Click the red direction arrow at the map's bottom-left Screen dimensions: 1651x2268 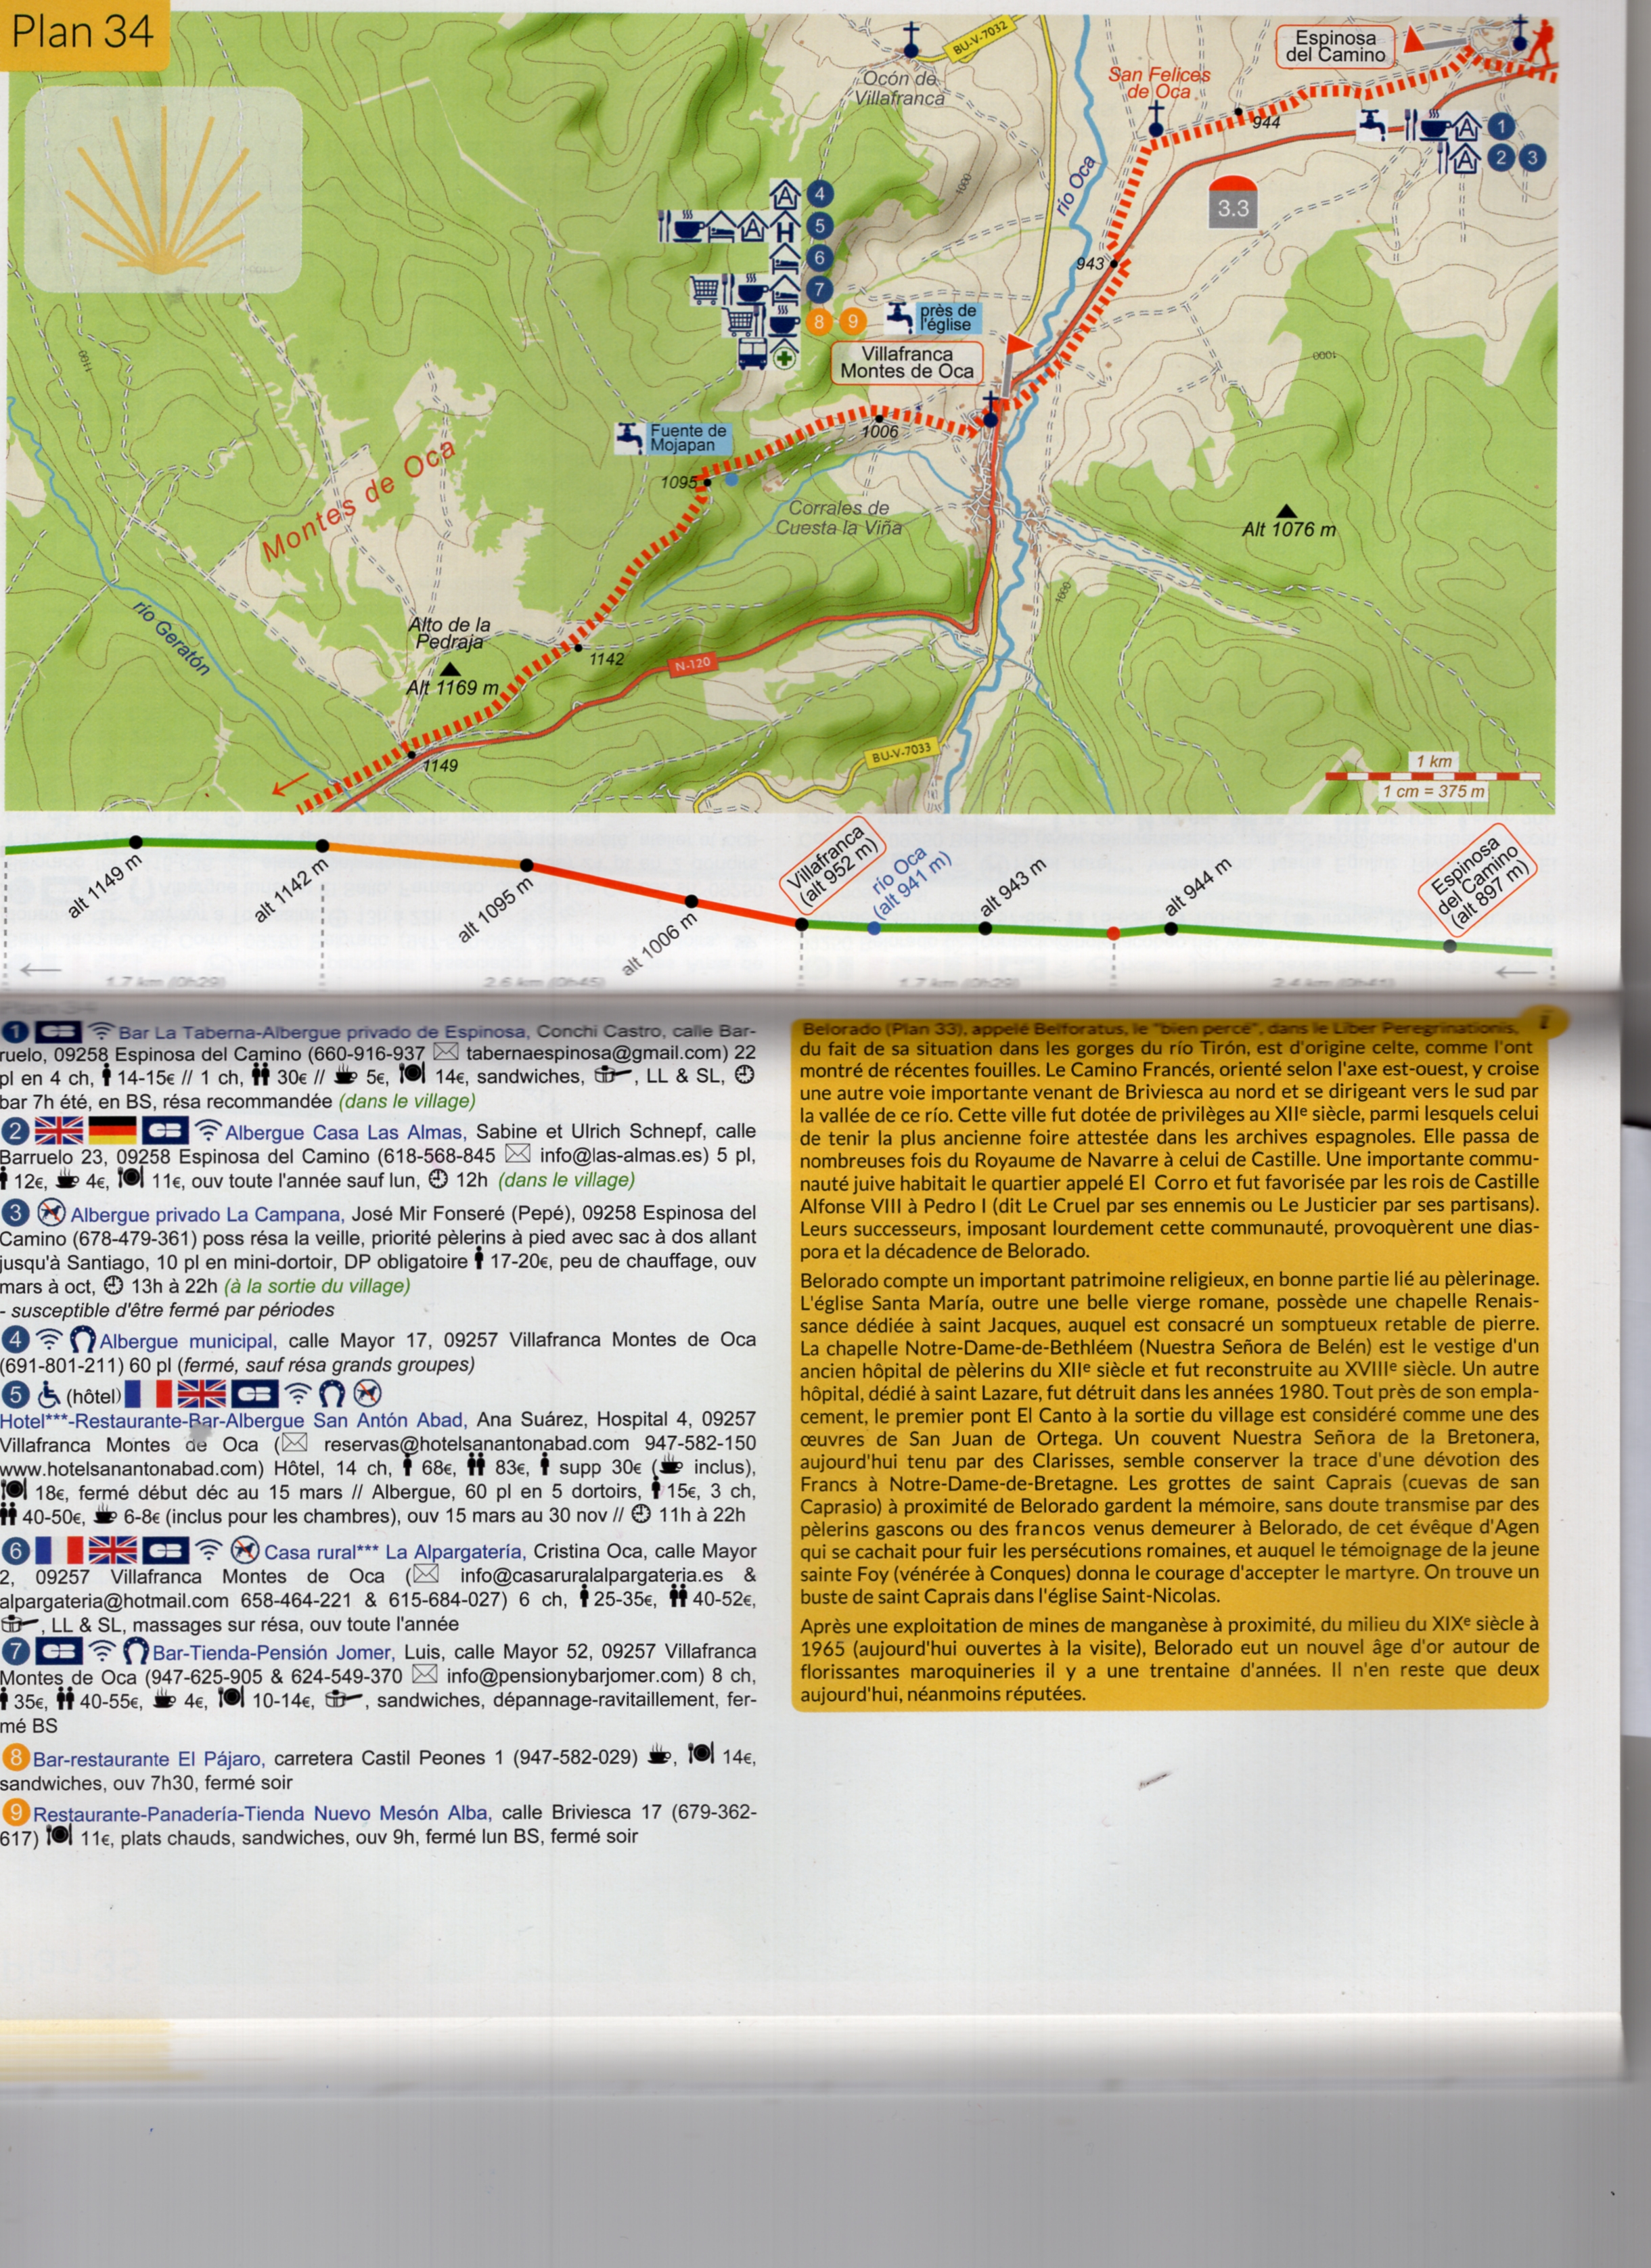click(x=291, y=784)
